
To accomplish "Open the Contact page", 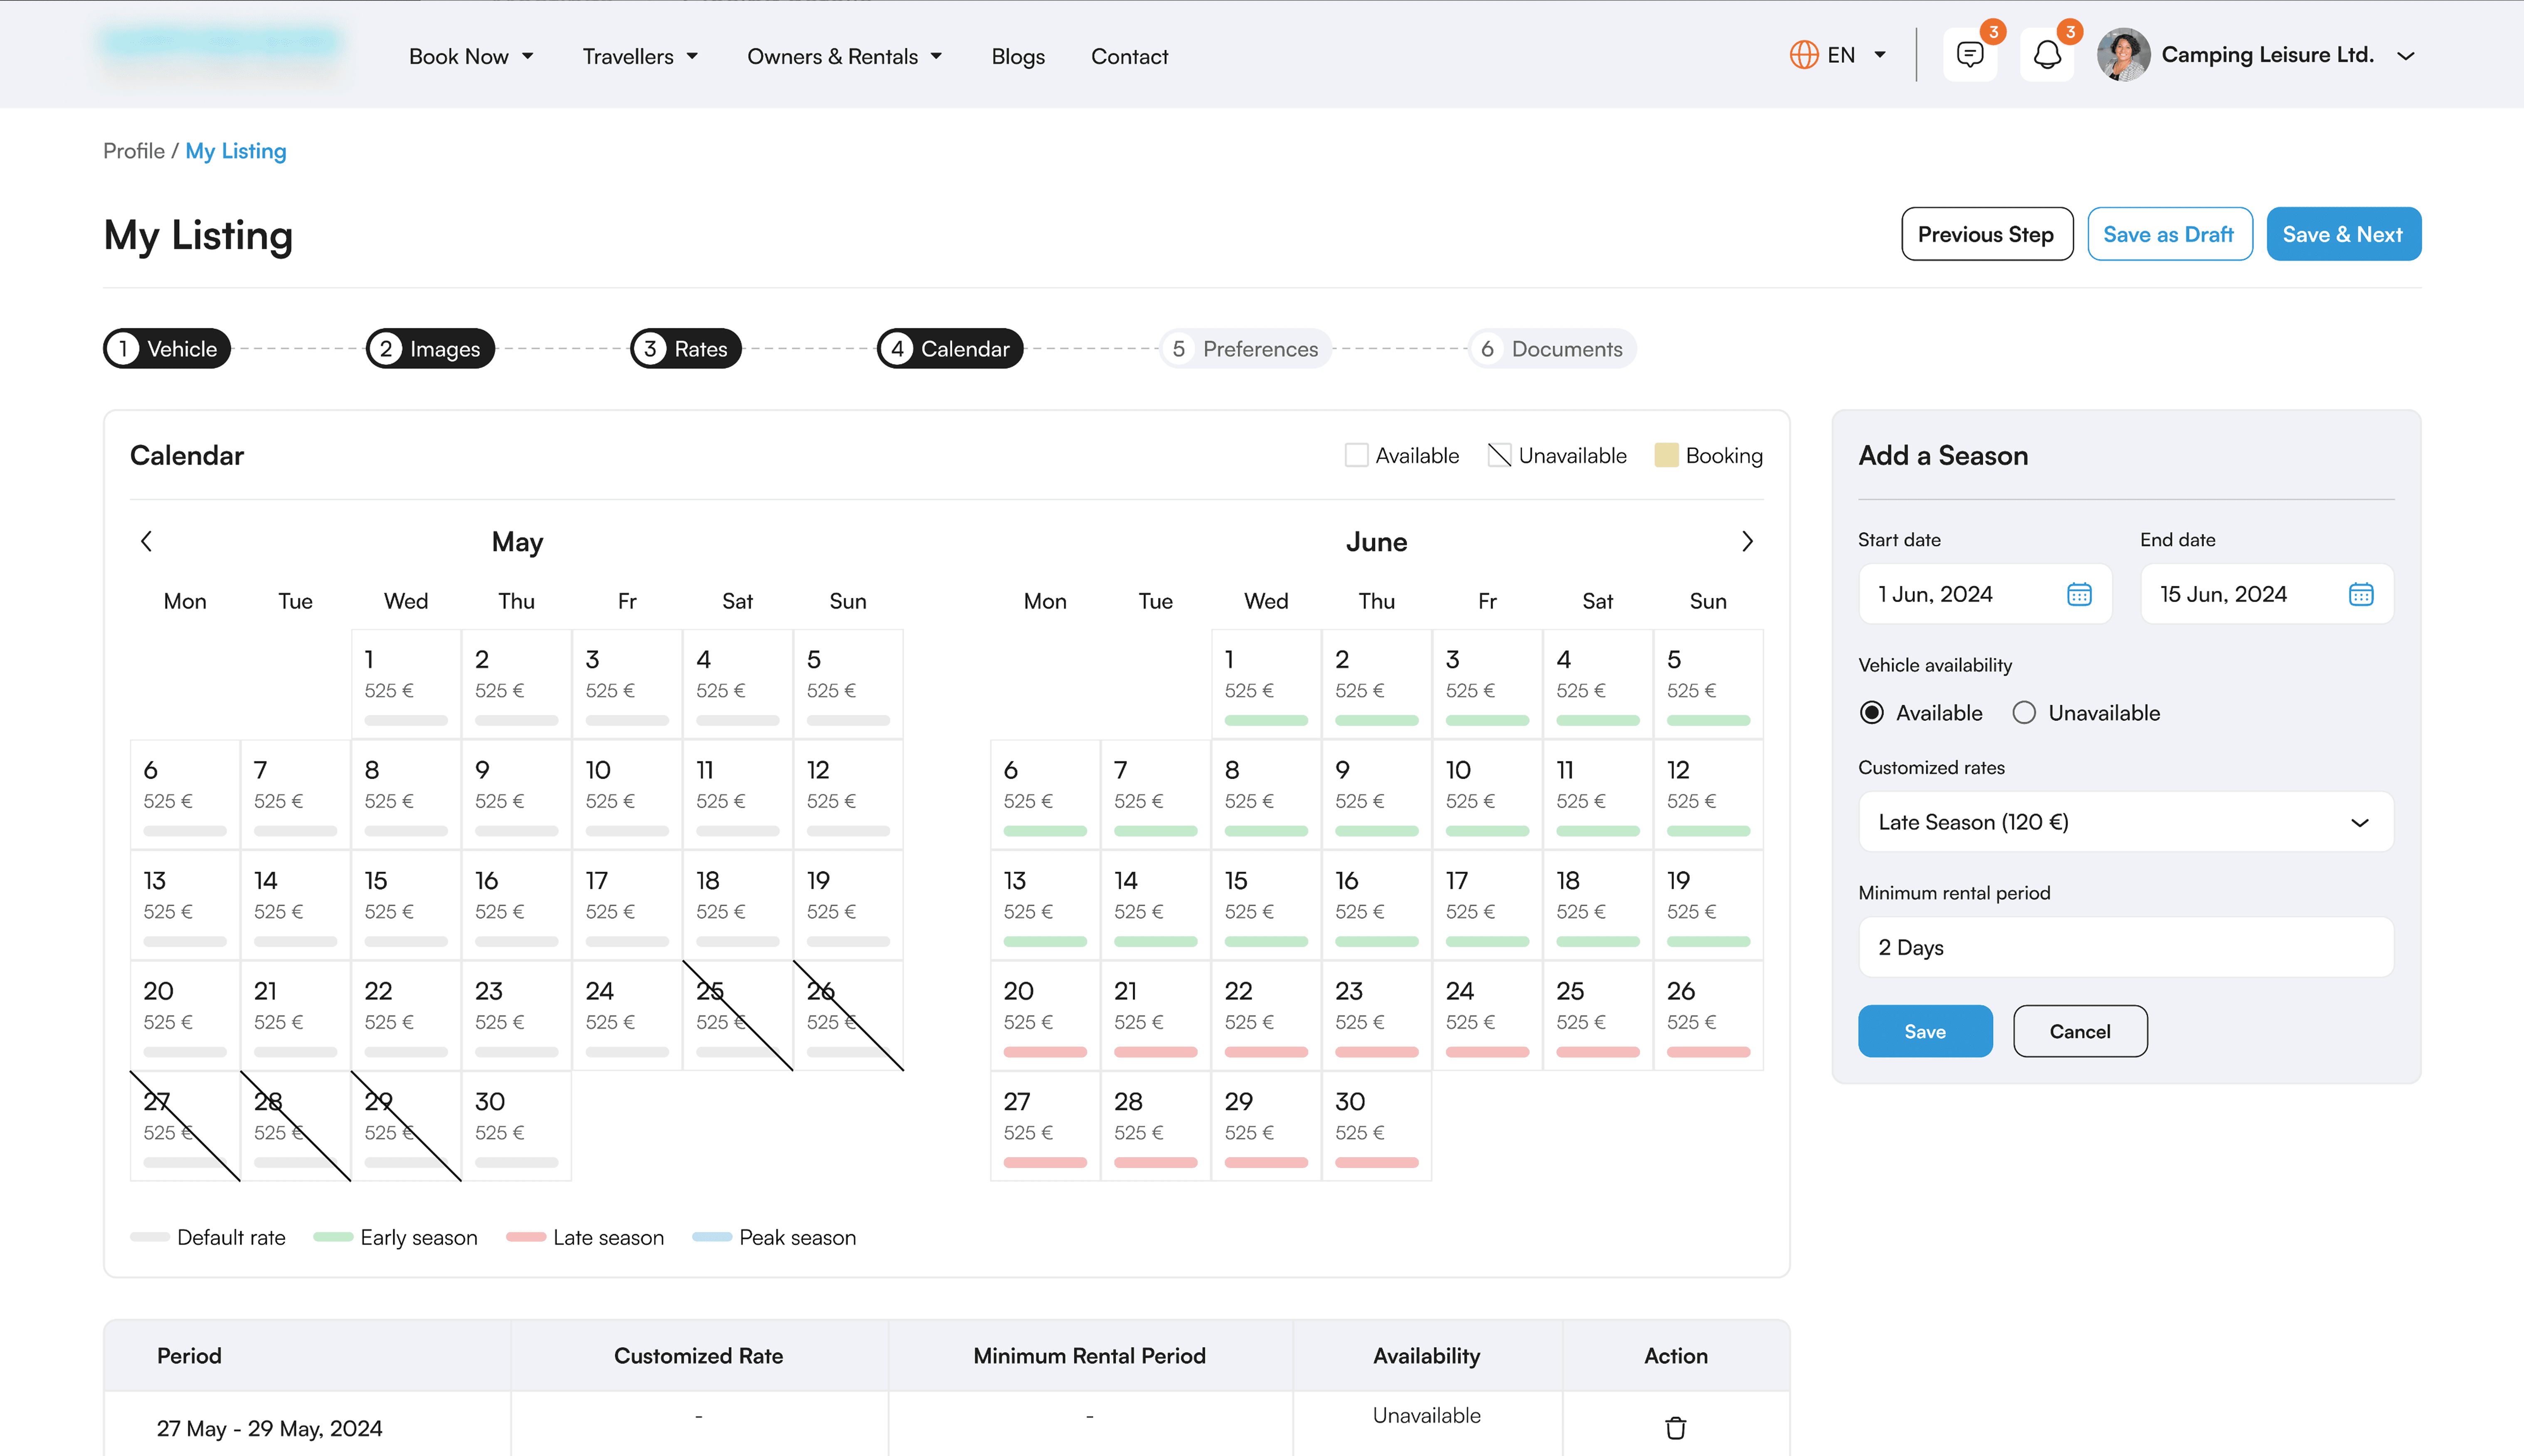I will (1129, 56).
